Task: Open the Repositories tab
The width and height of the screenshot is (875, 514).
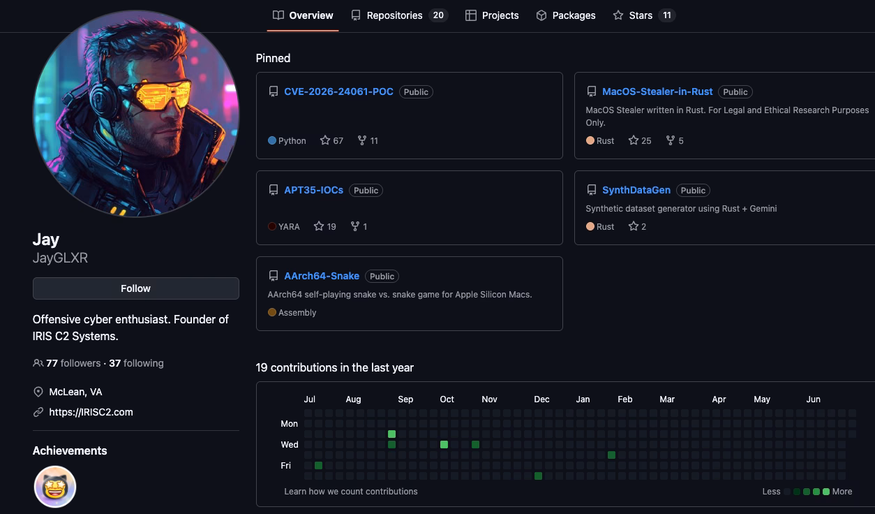Action: coord(398,15)
